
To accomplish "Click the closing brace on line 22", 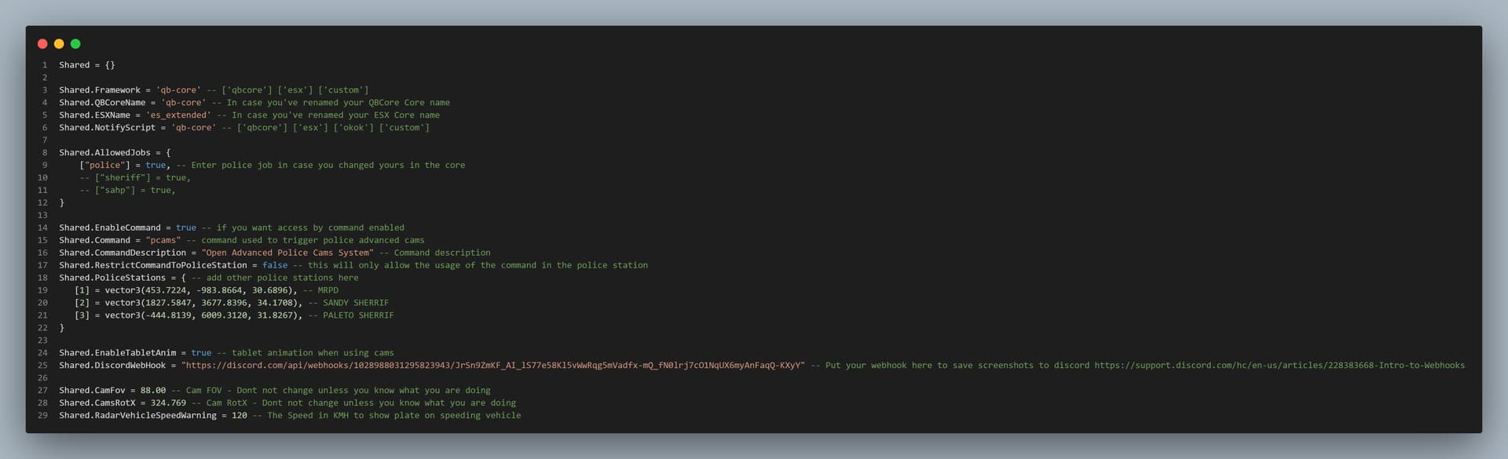I will pyautogui.click(x=62, y=328).
